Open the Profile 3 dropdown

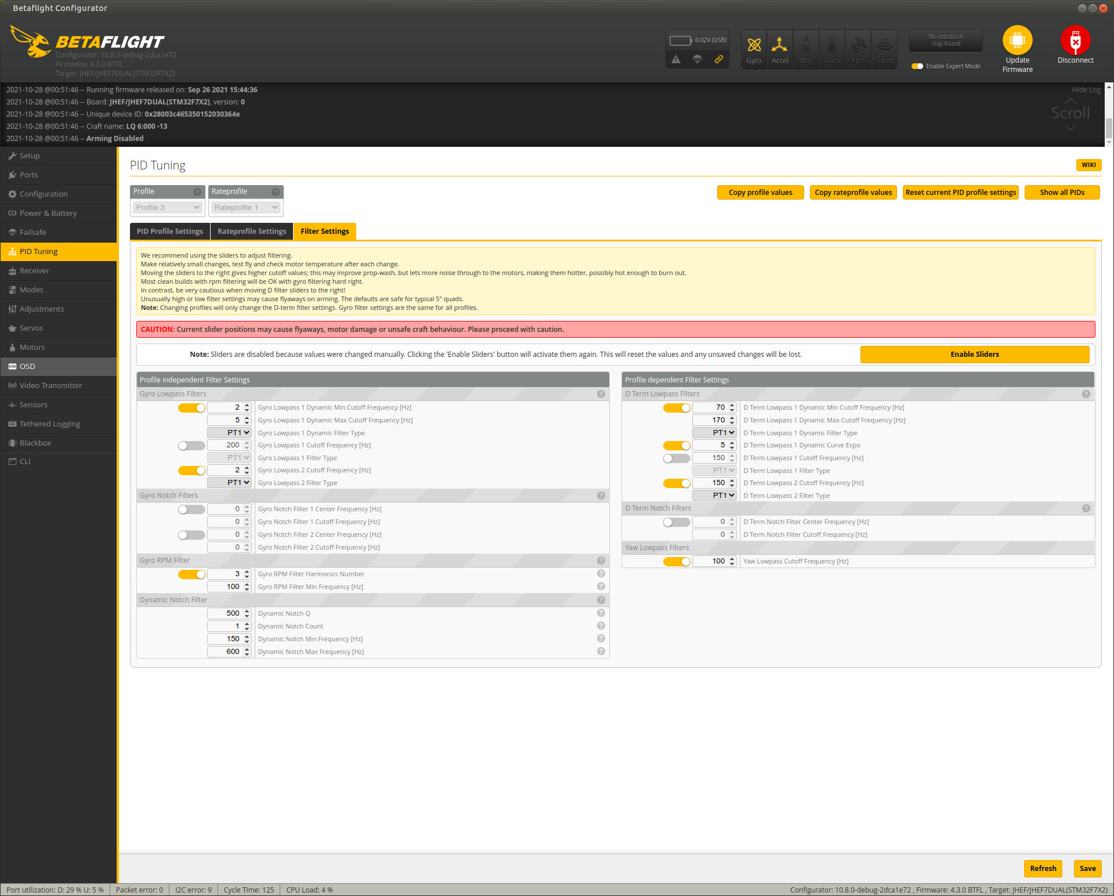168,208
